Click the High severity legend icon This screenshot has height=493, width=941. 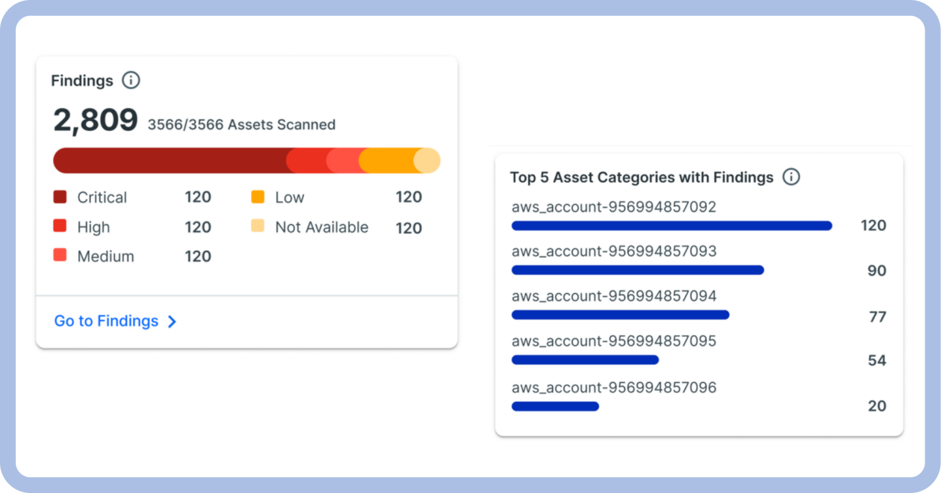(x=60, y=226)
